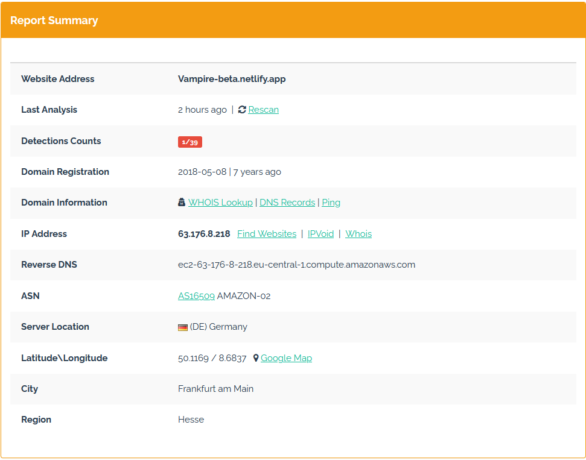This screenshot has width=586, height=460.
Task: Click the 'Region' row label
Action: click(36, 420)
